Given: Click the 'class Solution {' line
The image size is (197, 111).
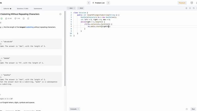Looking at the screenshot, I should (x=81, y=13).
